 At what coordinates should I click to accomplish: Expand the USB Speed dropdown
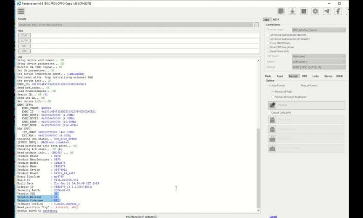pos(318,56)
